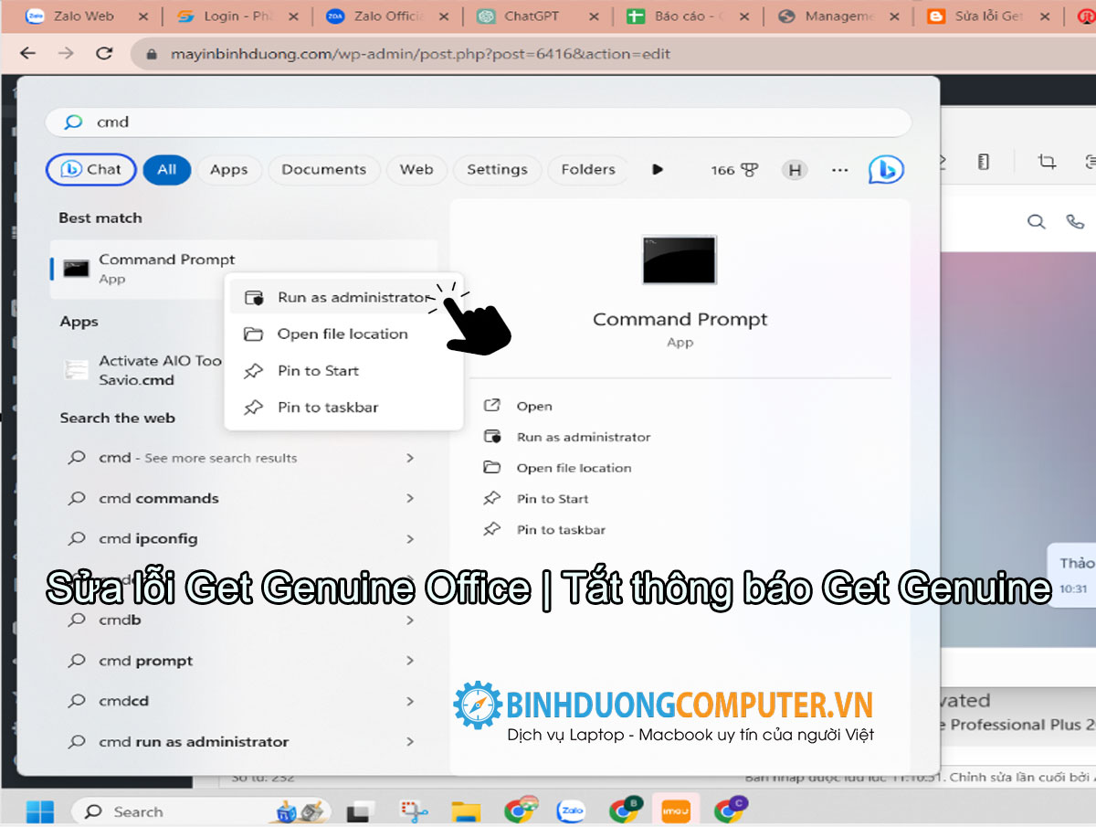Viewport: 1096px width, 827px height.
Task: Click the crop icon in background window
Action: pyautogui.click(x=1047, y=162)
